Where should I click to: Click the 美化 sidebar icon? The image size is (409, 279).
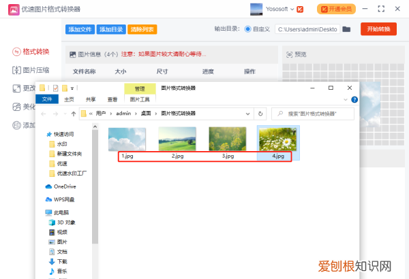pos(16,107)
